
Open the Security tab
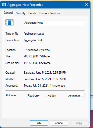coord(21,13)
